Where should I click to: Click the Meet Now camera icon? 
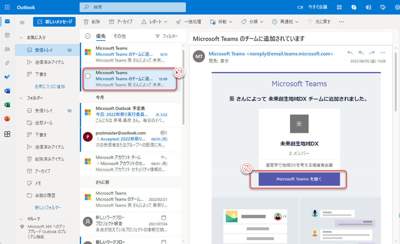click(x=300, y=7)
